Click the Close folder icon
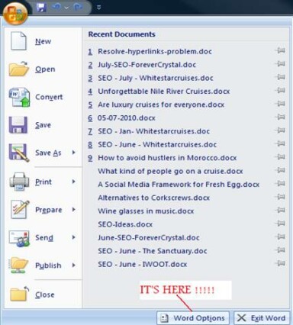The height and width of the screenshot is (325, 293). pyautogui.click(x=20, y=294)
